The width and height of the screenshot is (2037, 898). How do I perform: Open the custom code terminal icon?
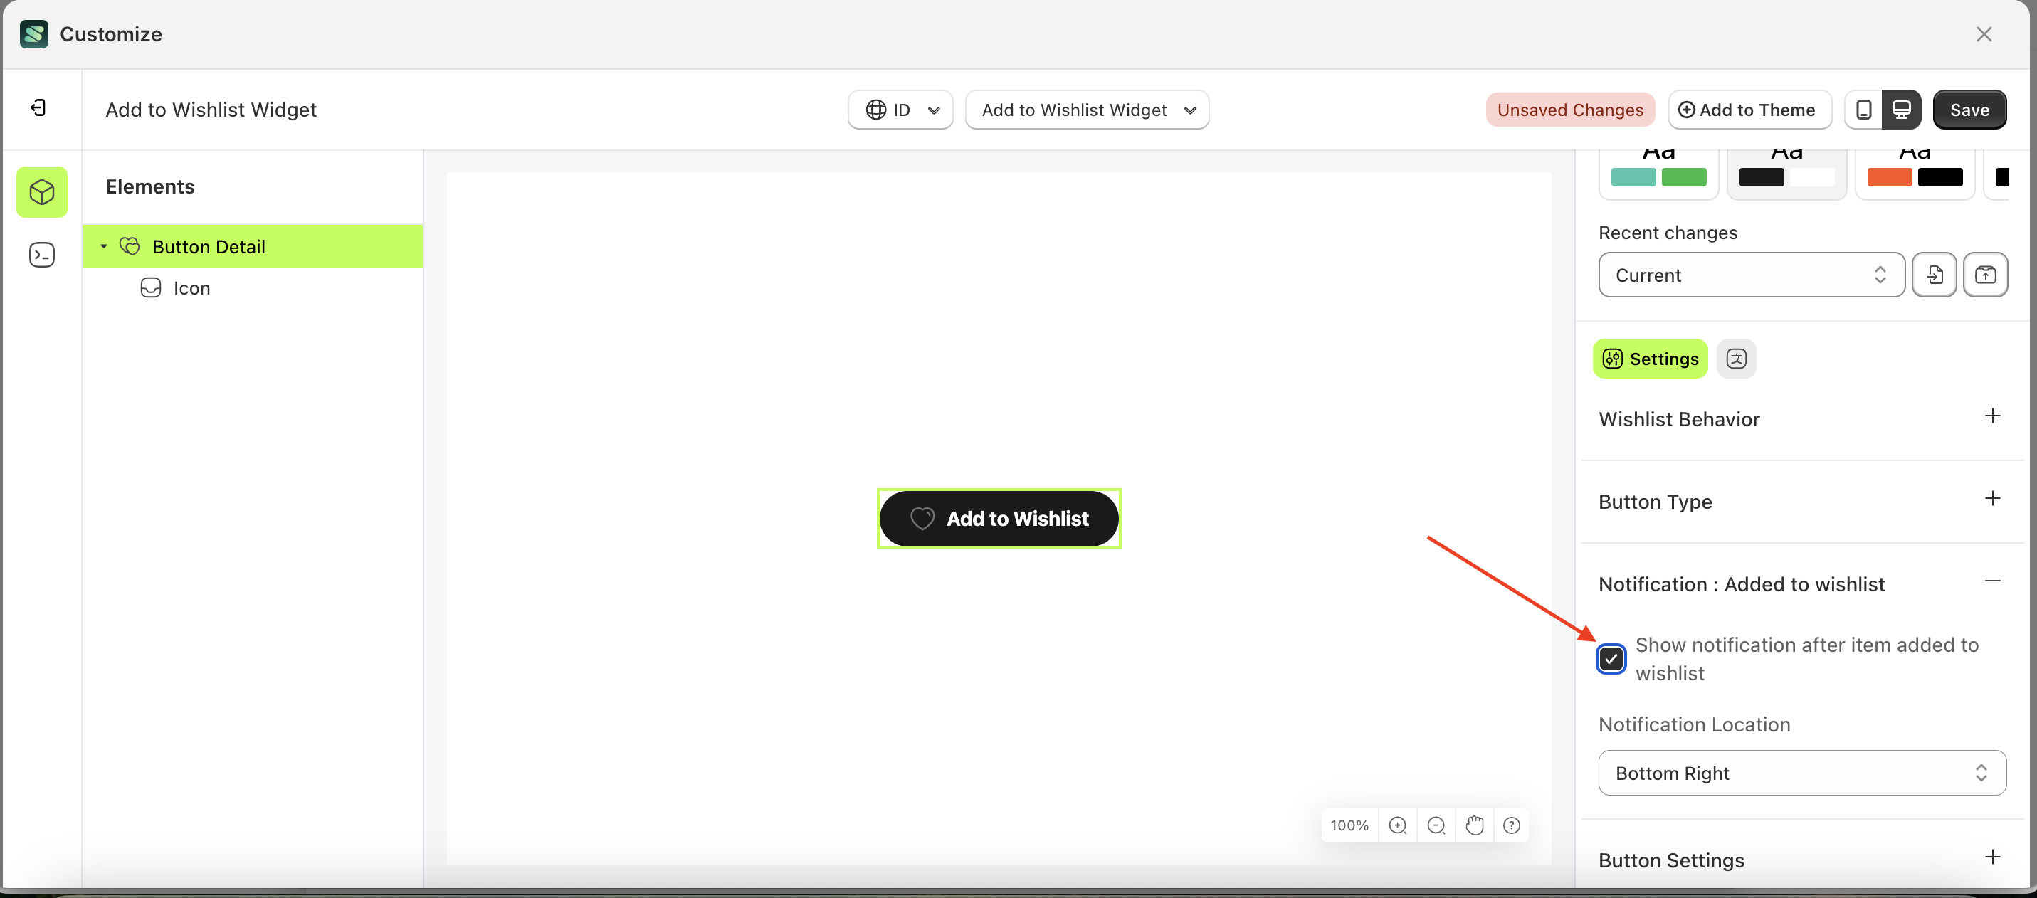click(41, 255)
